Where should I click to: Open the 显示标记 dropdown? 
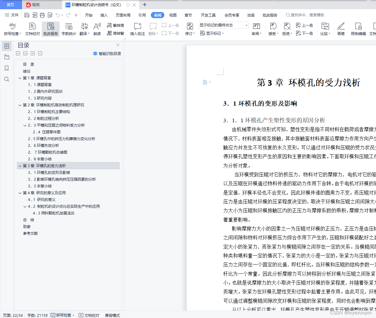[212, 33]
